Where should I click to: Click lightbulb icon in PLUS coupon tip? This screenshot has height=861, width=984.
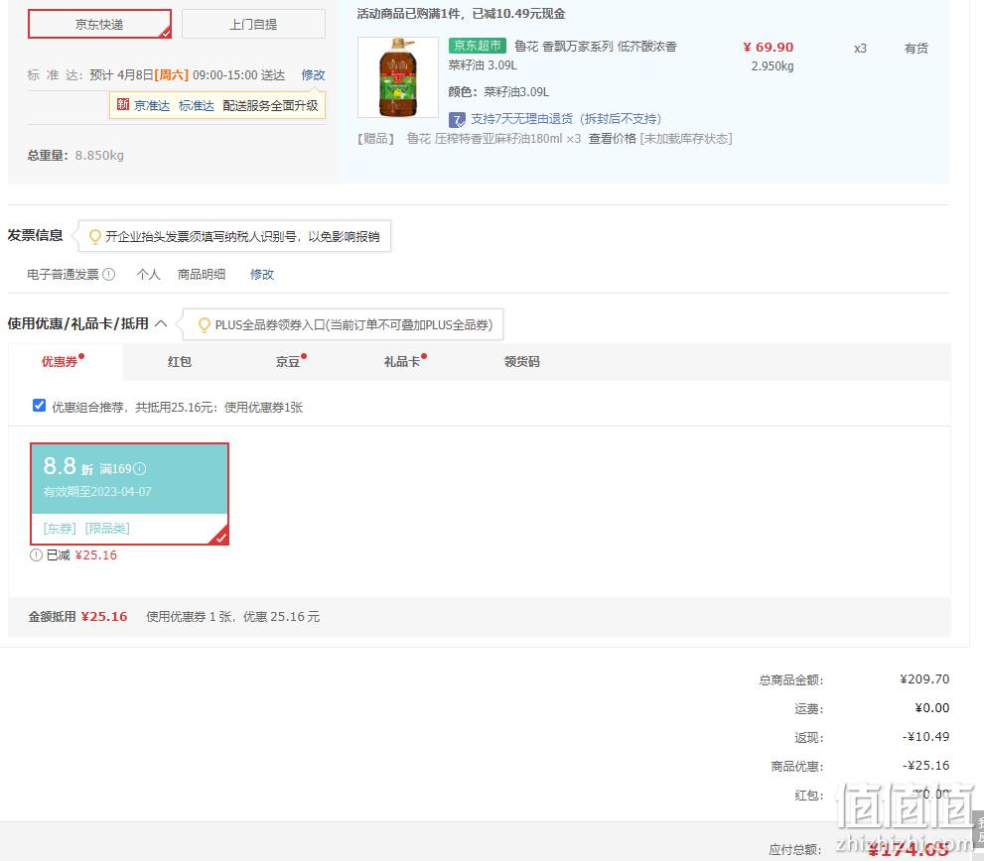(204, 324)
